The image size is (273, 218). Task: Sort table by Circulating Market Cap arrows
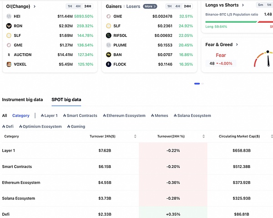tap(272, 137)
